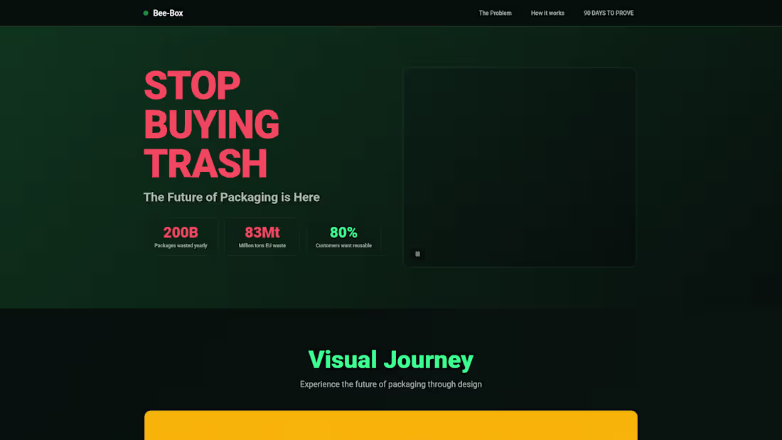Click the Million tons EU waste label
This screenshot has height=440, width=782.
[x=262, y=245]
